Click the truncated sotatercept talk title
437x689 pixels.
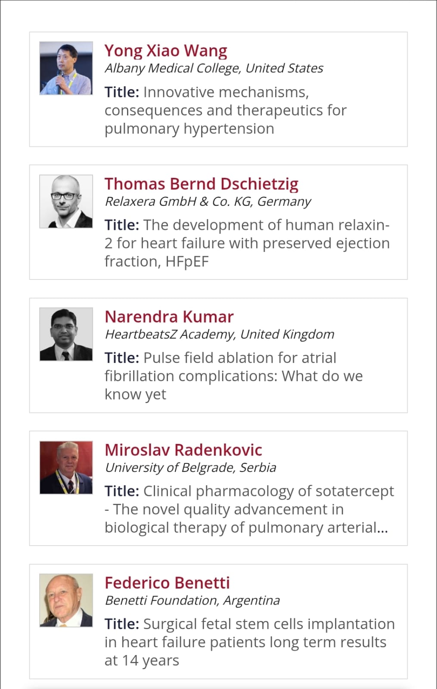pyautogui.click(x=249, y=509)
